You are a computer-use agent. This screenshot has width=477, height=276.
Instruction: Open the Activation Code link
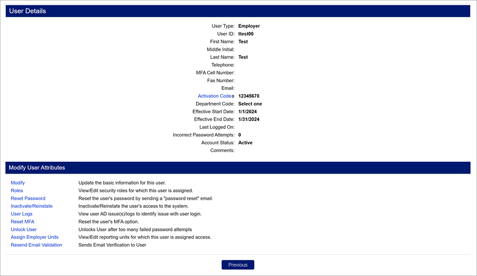point(214,96)
